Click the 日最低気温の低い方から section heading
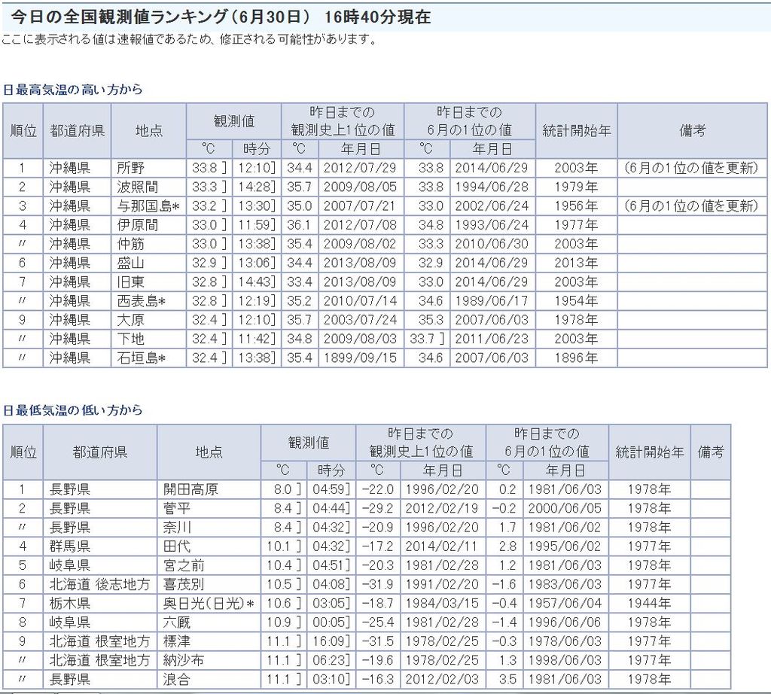This screenshot has width=771, height=694. point(73,410)
